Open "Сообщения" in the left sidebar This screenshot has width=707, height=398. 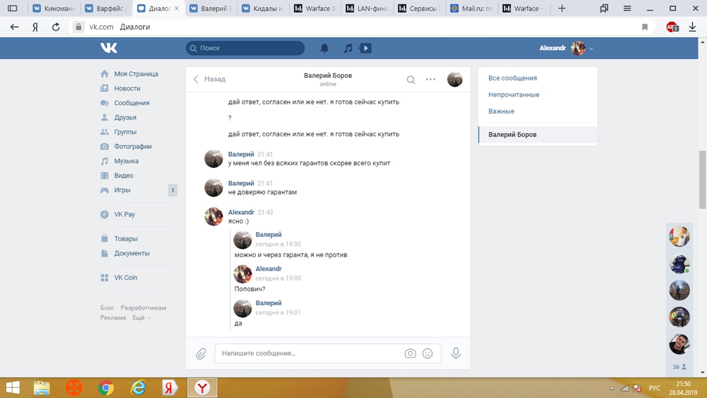click(131, 103)
